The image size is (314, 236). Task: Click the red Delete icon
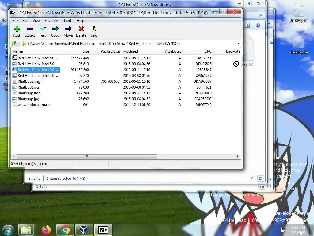tap(81, 29)
